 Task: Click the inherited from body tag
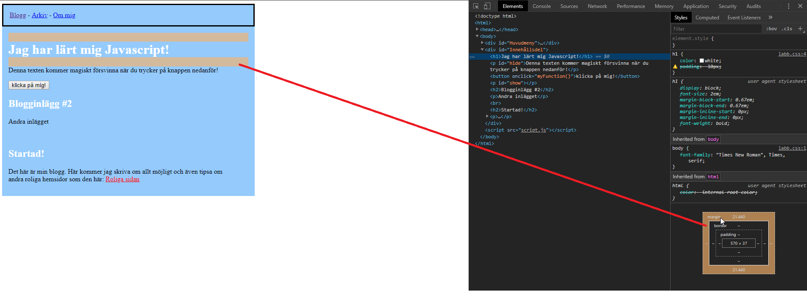[713, 139]
